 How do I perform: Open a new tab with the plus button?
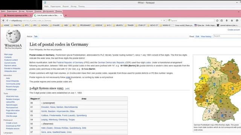[x=66, y=15]
